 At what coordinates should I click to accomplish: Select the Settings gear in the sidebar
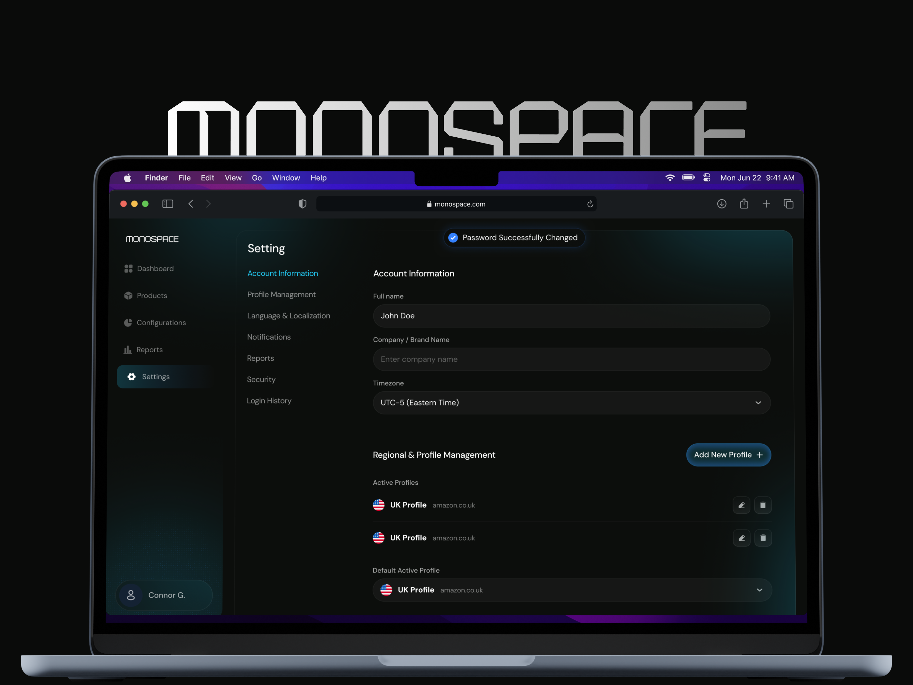[x=131, y=376]
